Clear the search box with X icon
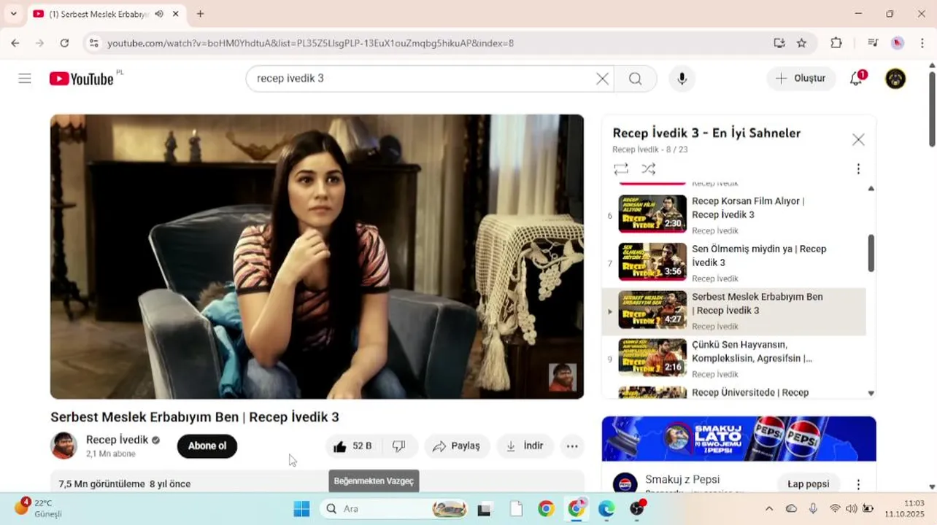 click(x=602, y=79)
